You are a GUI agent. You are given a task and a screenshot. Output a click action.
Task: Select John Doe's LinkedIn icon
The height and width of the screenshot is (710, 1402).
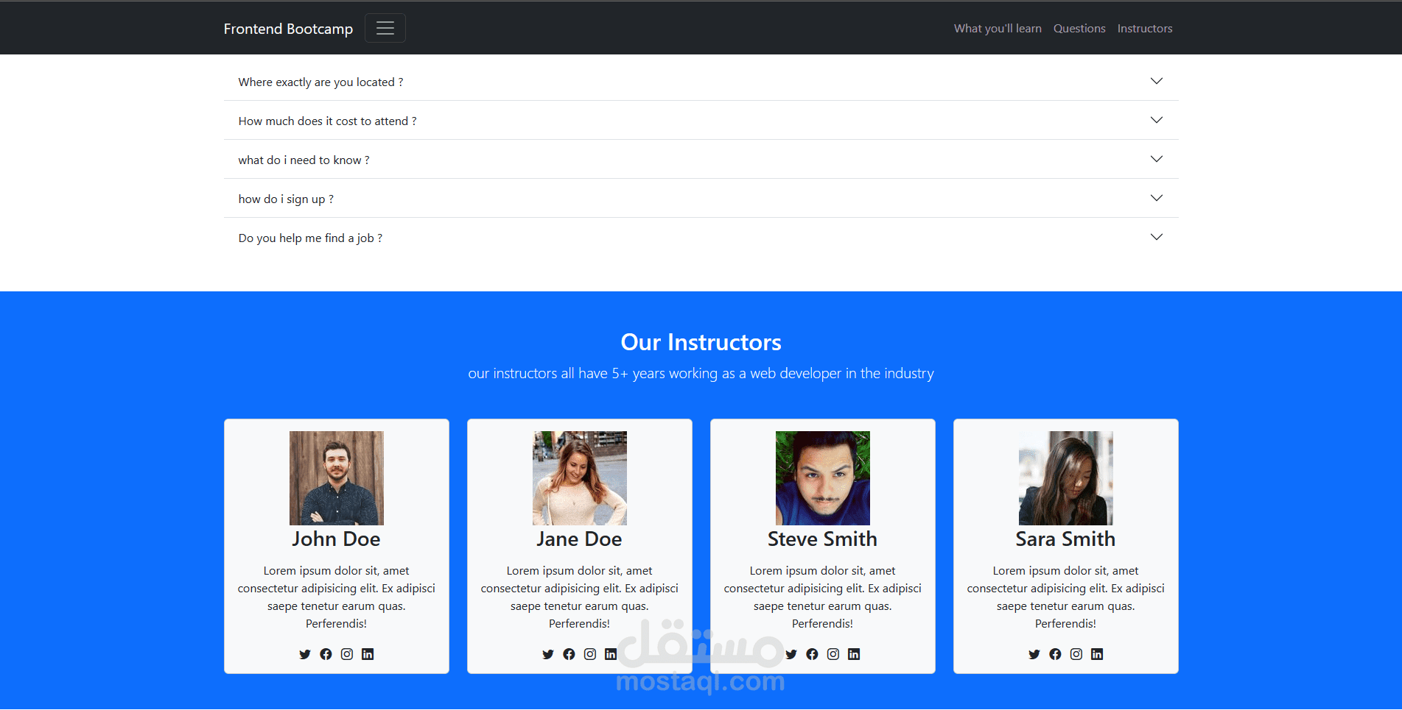pos(368,654)
